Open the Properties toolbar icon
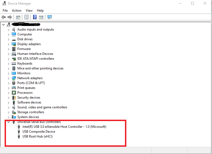The height and width of the screenshot is (154, 212). [26, 17]
